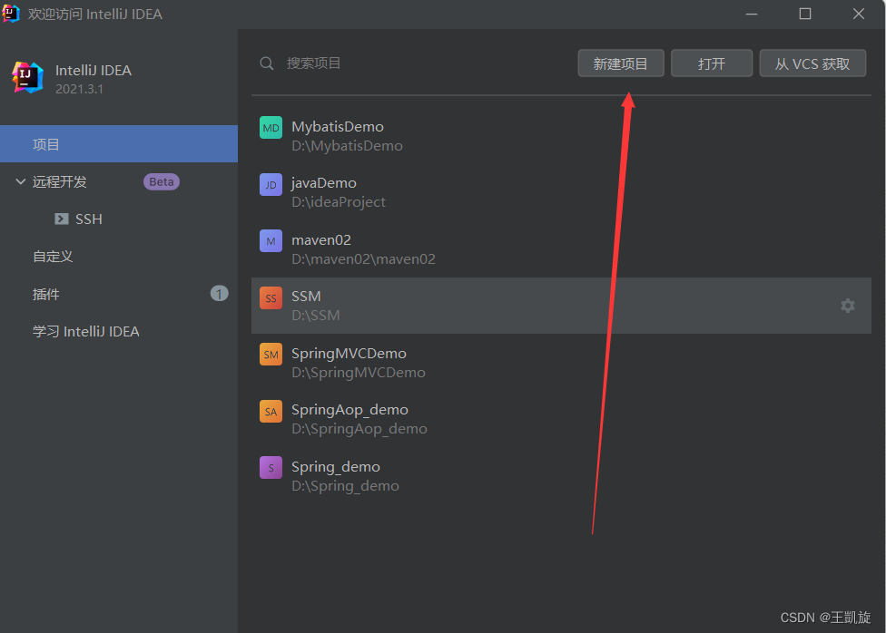
Task: Click the SpringMVCDemo SM project icon
Action: coord(271,355)
